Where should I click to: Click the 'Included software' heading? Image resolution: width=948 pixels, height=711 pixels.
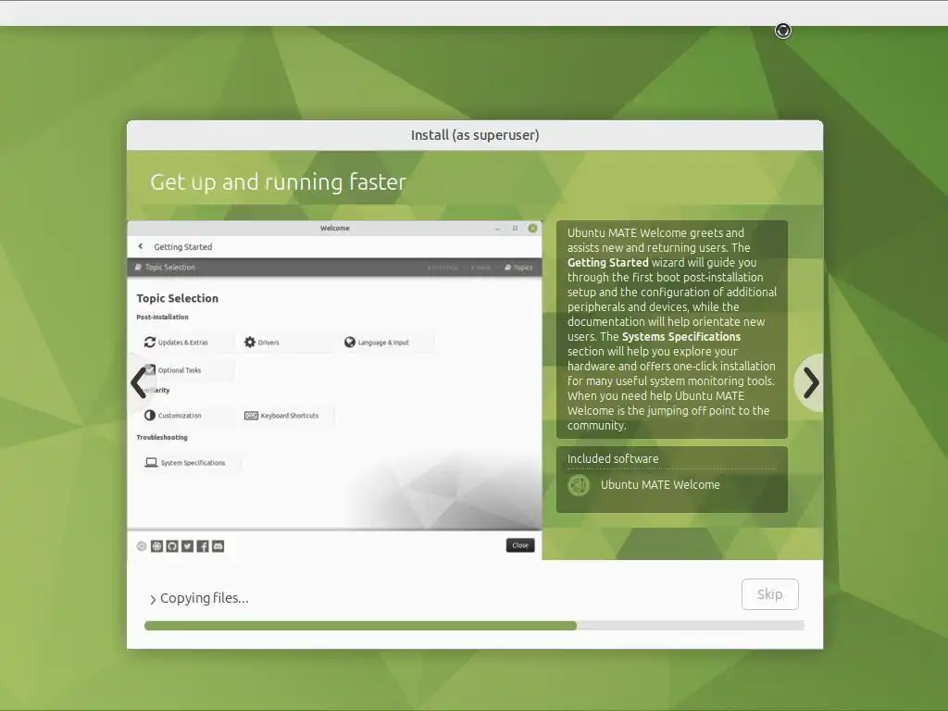[613, 459]
